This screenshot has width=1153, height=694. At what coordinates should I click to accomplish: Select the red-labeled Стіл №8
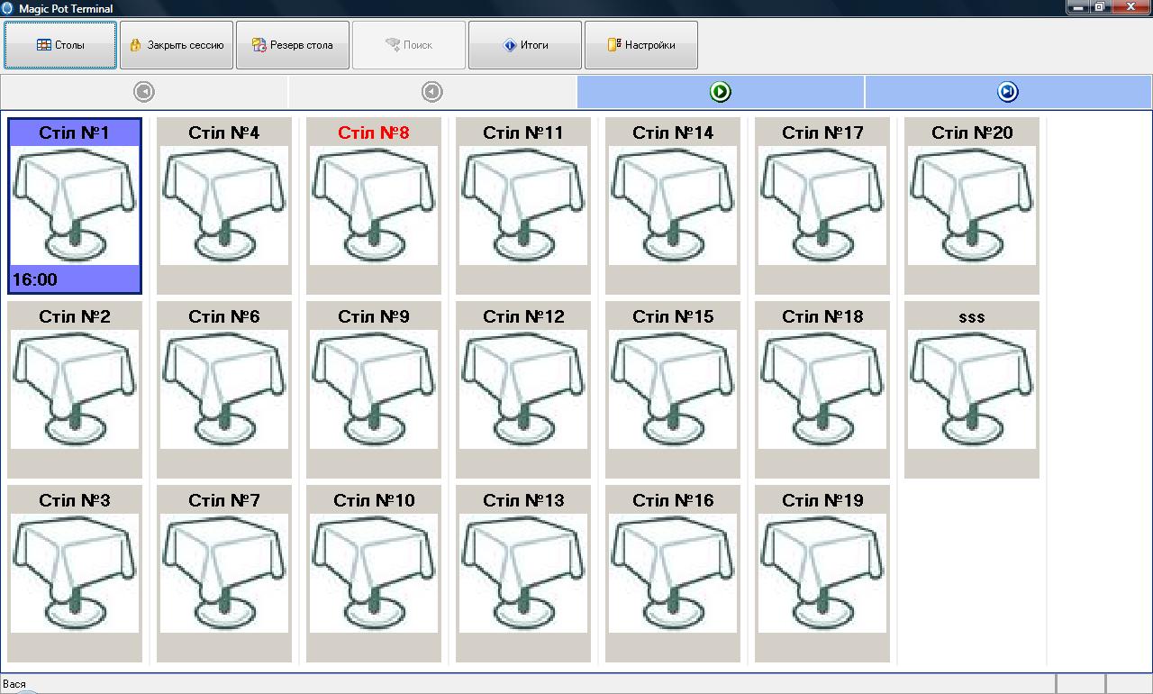point(374,205)
